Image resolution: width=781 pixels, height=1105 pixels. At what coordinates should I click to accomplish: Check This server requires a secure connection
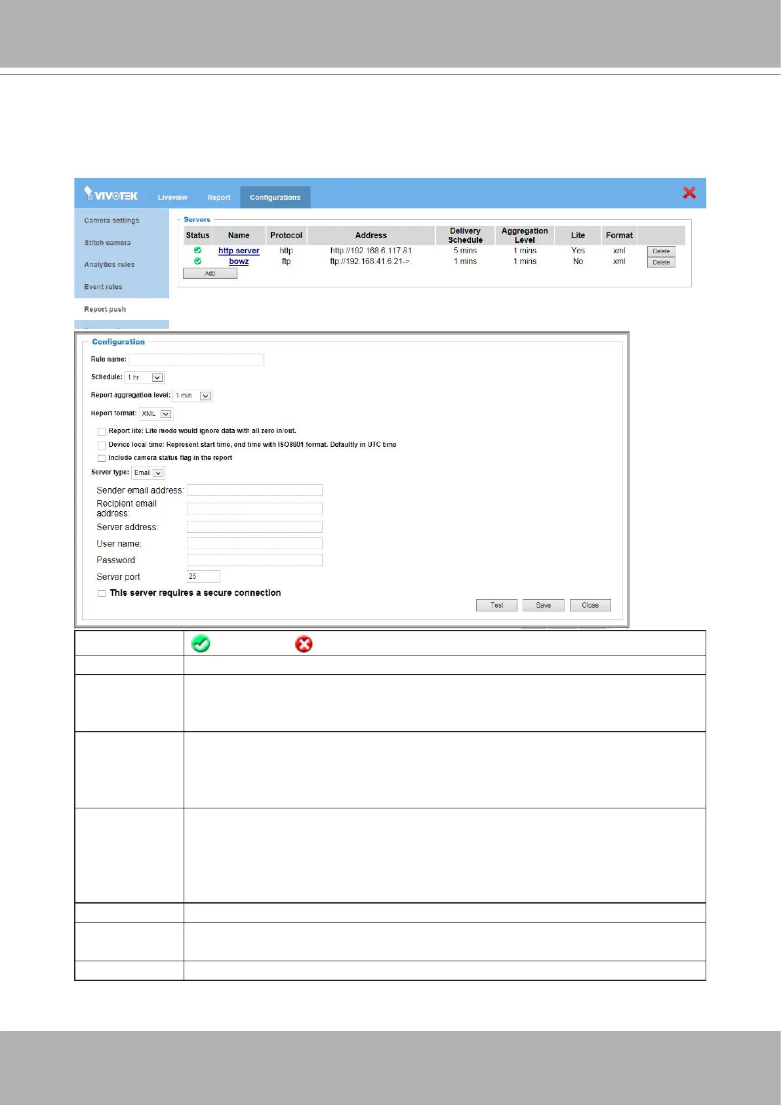(102, 593)
